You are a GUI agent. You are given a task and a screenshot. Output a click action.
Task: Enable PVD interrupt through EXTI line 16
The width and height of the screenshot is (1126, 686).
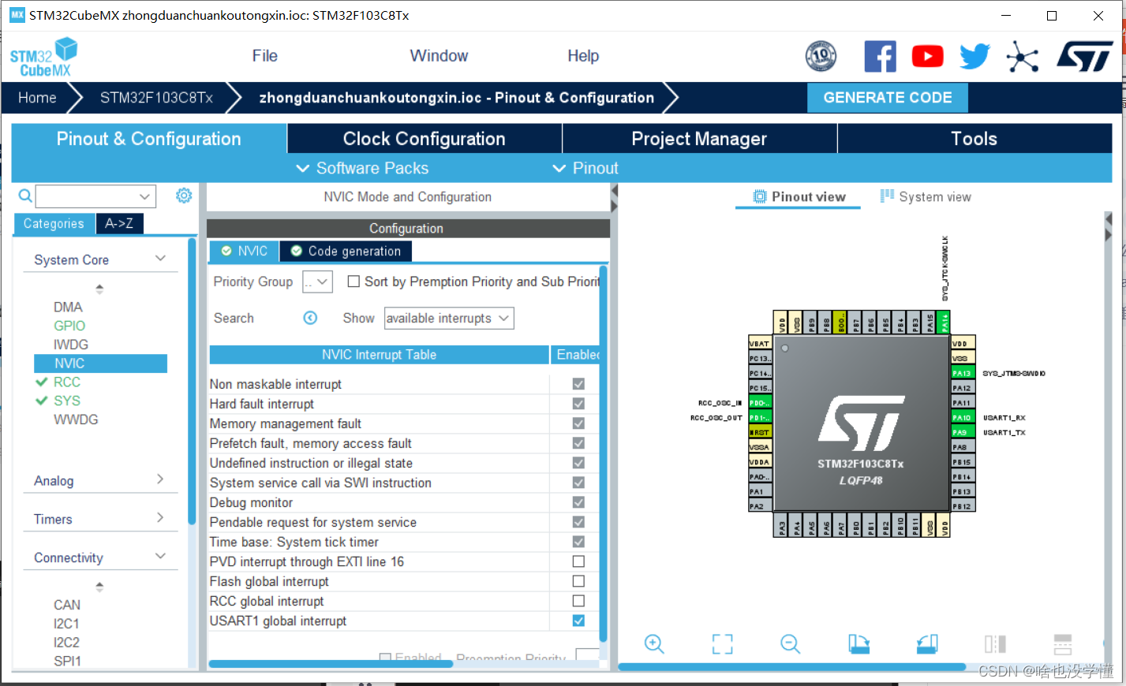(578, 561)
